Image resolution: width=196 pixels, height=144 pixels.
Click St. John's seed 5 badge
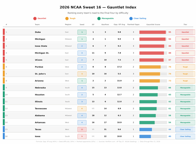coord(82,74)
